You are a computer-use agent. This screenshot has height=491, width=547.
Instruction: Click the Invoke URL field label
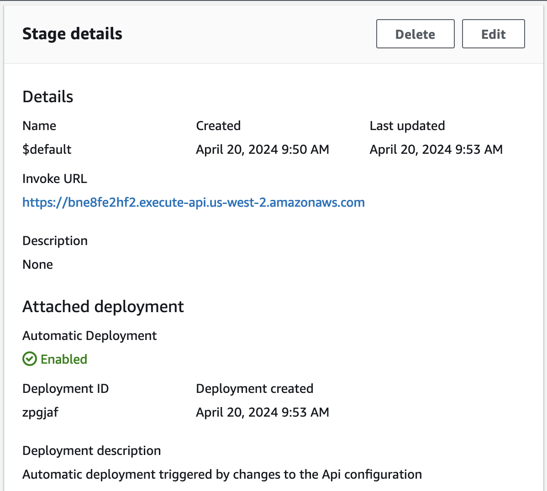pos(55,178)
